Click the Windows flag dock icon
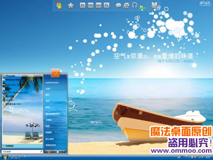 click(x=59, y=6)
